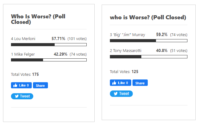Viewport: 203px width, 125px height.
Task: Click the Tony Massarotti result bar
Action: click(x=148, y=57)
